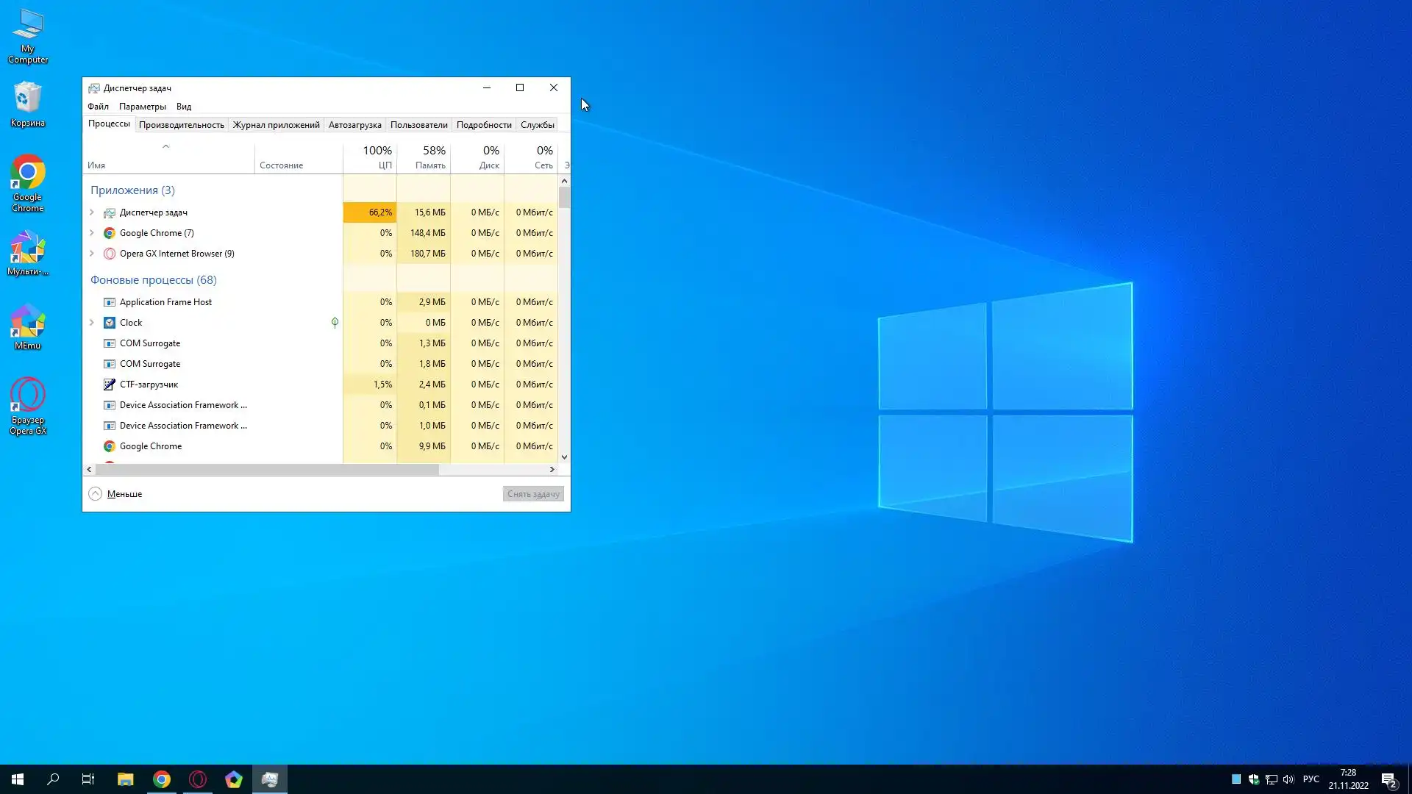Switch to the Производительность tab
The height and width of the screenshot is (794, 1412).
pos(181,125)
